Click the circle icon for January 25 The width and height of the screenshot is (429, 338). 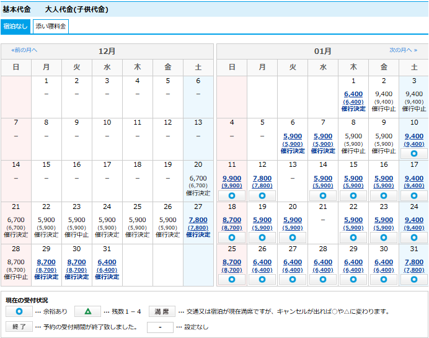click(x=232, y=279)
